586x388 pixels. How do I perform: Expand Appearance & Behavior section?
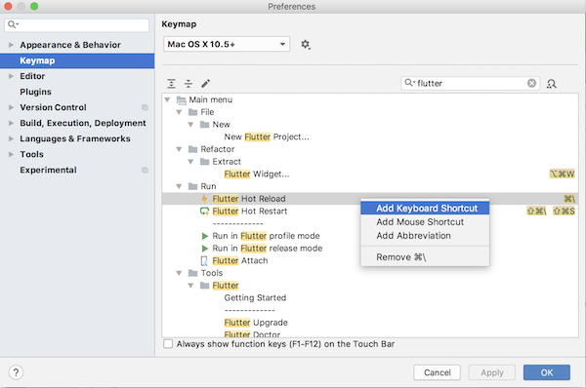[11, 45]
